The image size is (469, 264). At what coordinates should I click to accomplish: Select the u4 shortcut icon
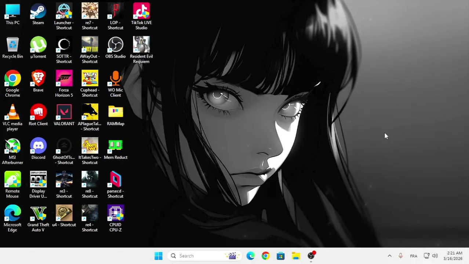pyautogui.click(x=64, y=217)
